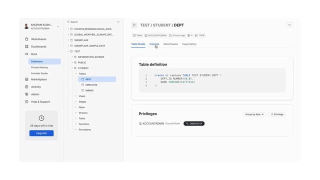
Task: Click the trial clock icon
Action: [x=41, y=118]
